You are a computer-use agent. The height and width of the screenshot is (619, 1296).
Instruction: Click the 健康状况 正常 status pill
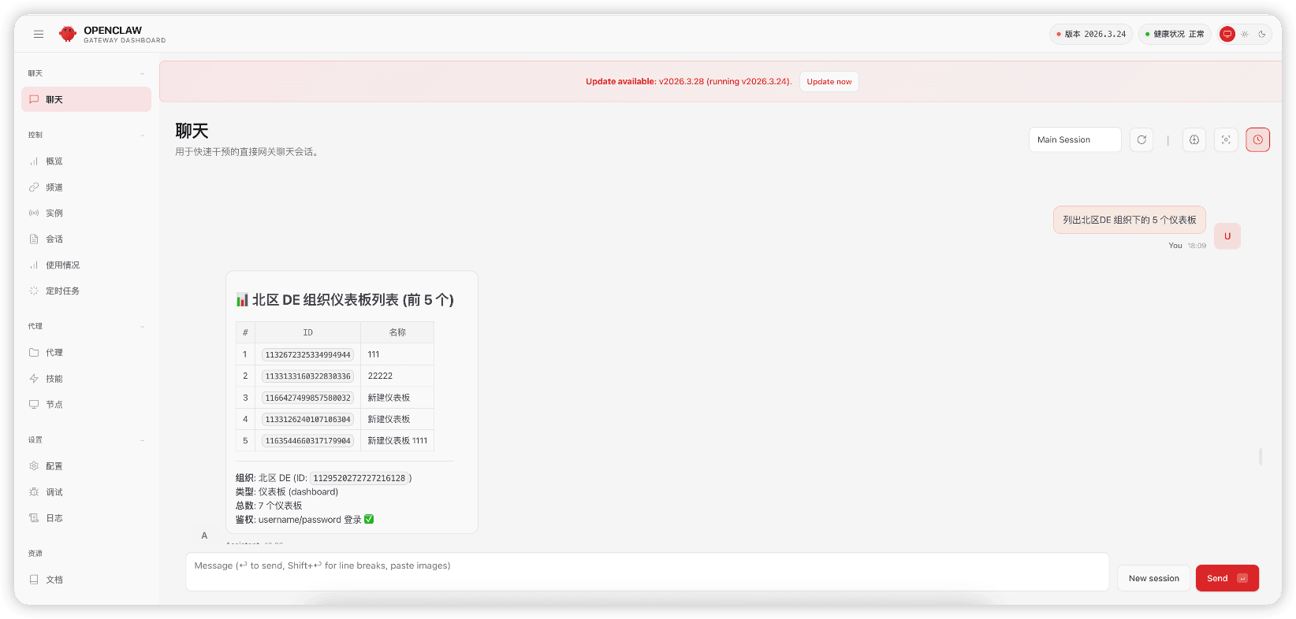pos(1175,34)
